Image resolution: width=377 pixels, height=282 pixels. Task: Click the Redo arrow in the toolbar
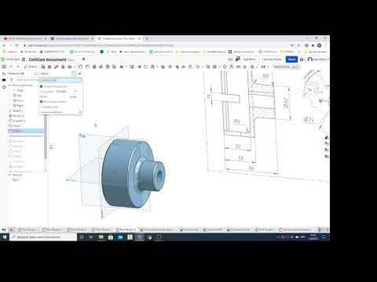(x=18, y=67)
